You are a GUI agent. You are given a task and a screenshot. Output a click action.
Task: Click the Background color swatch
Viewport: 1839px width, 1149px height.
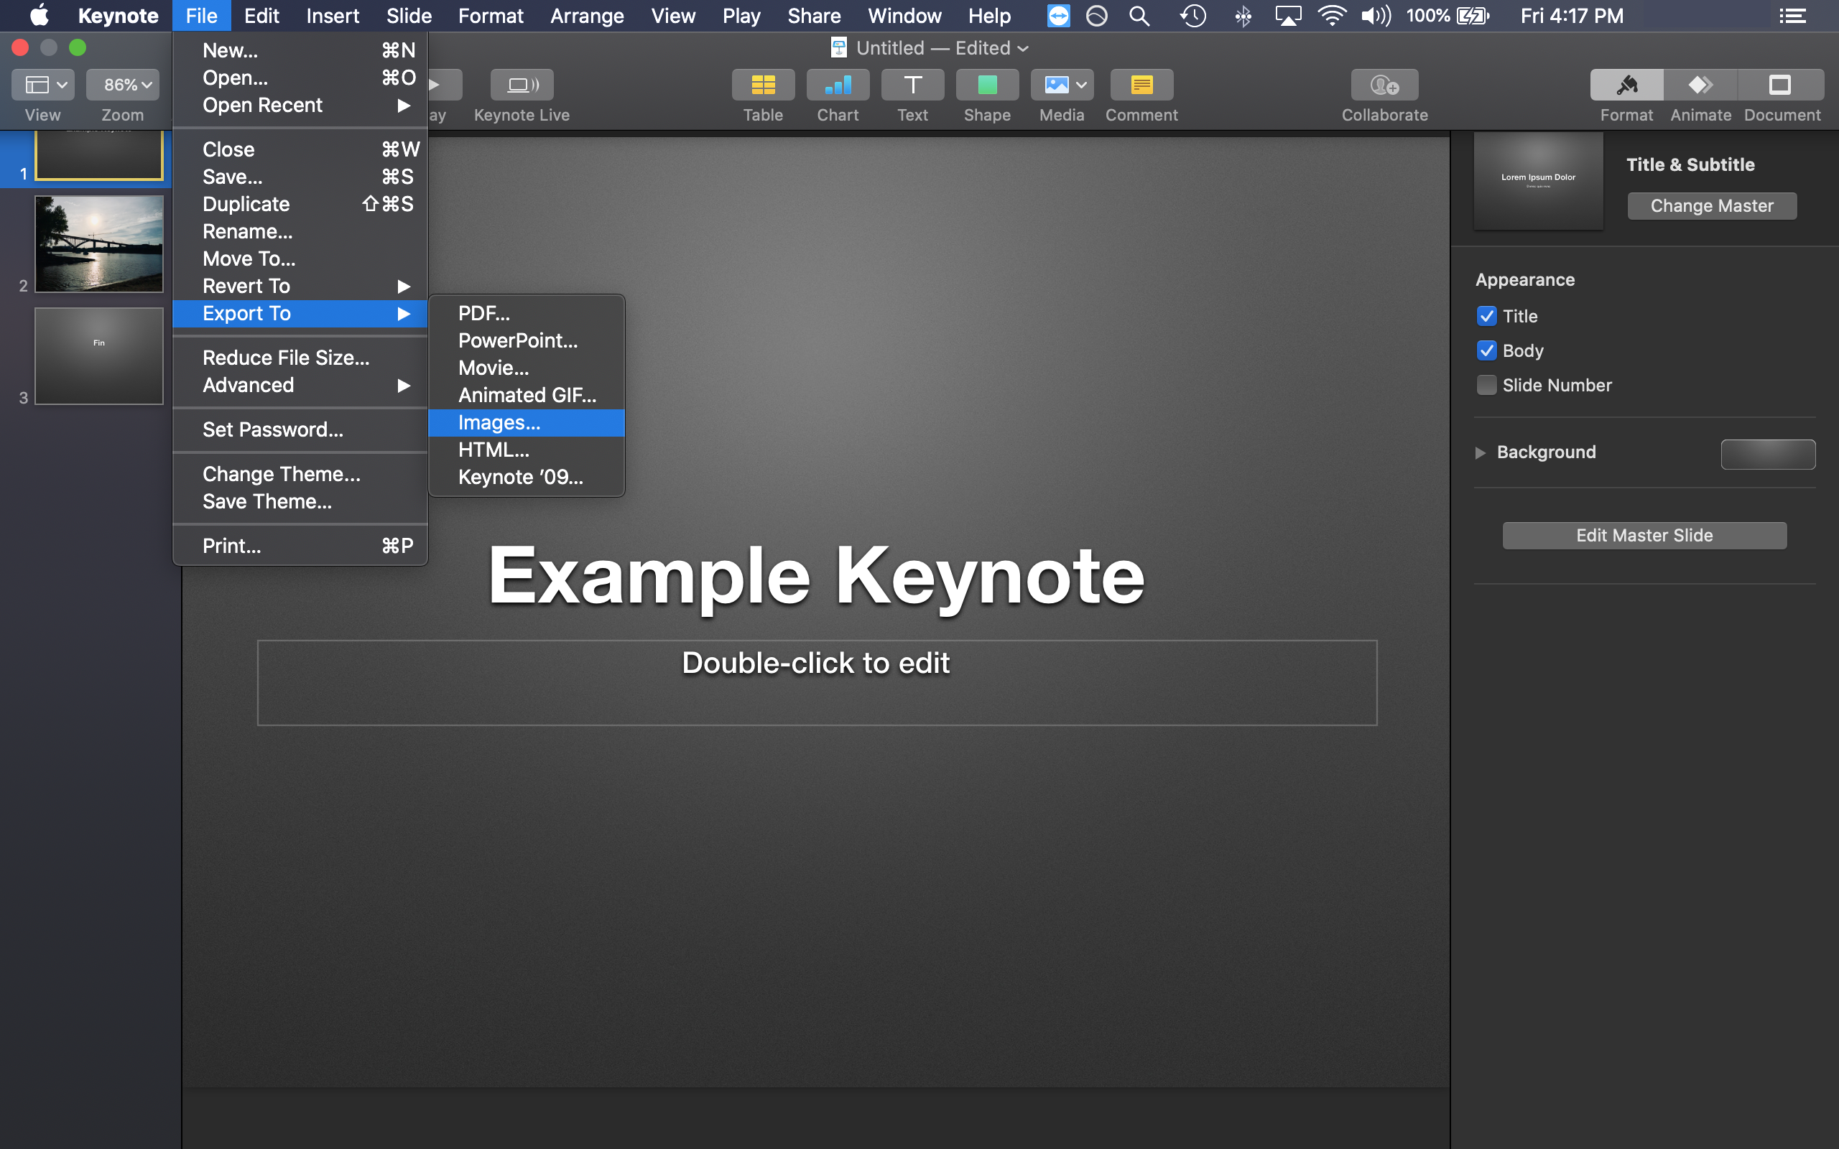click(x=1768, y=455)
